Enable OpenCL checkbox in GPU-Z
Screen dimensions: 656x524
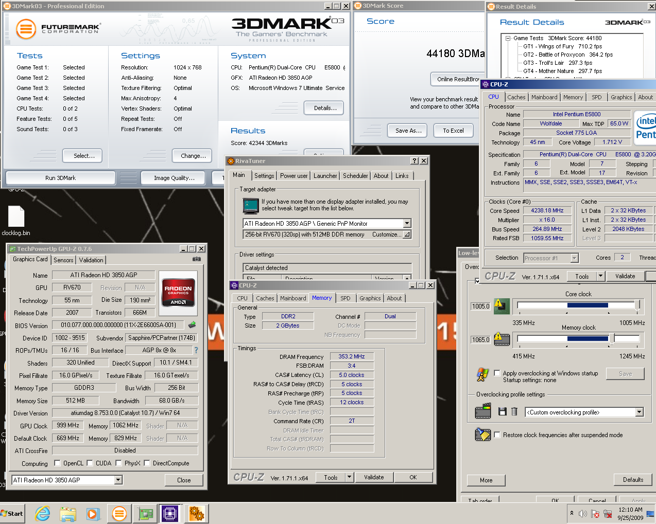pyautogui.click(x=57, y=463)
